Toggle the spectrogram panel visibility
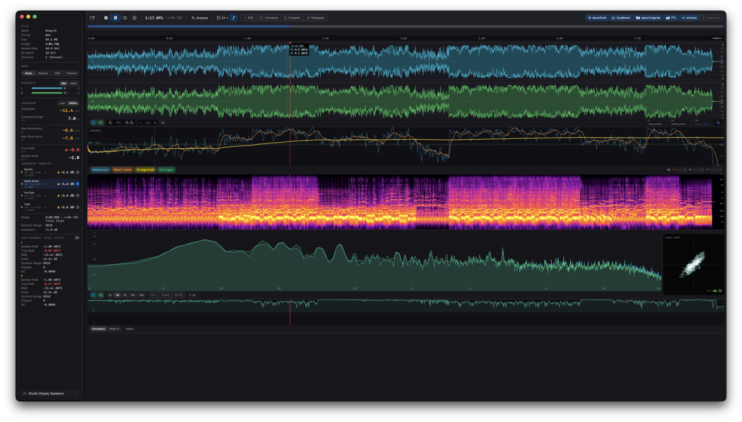 pyautogui.click(x=648, y=17)
